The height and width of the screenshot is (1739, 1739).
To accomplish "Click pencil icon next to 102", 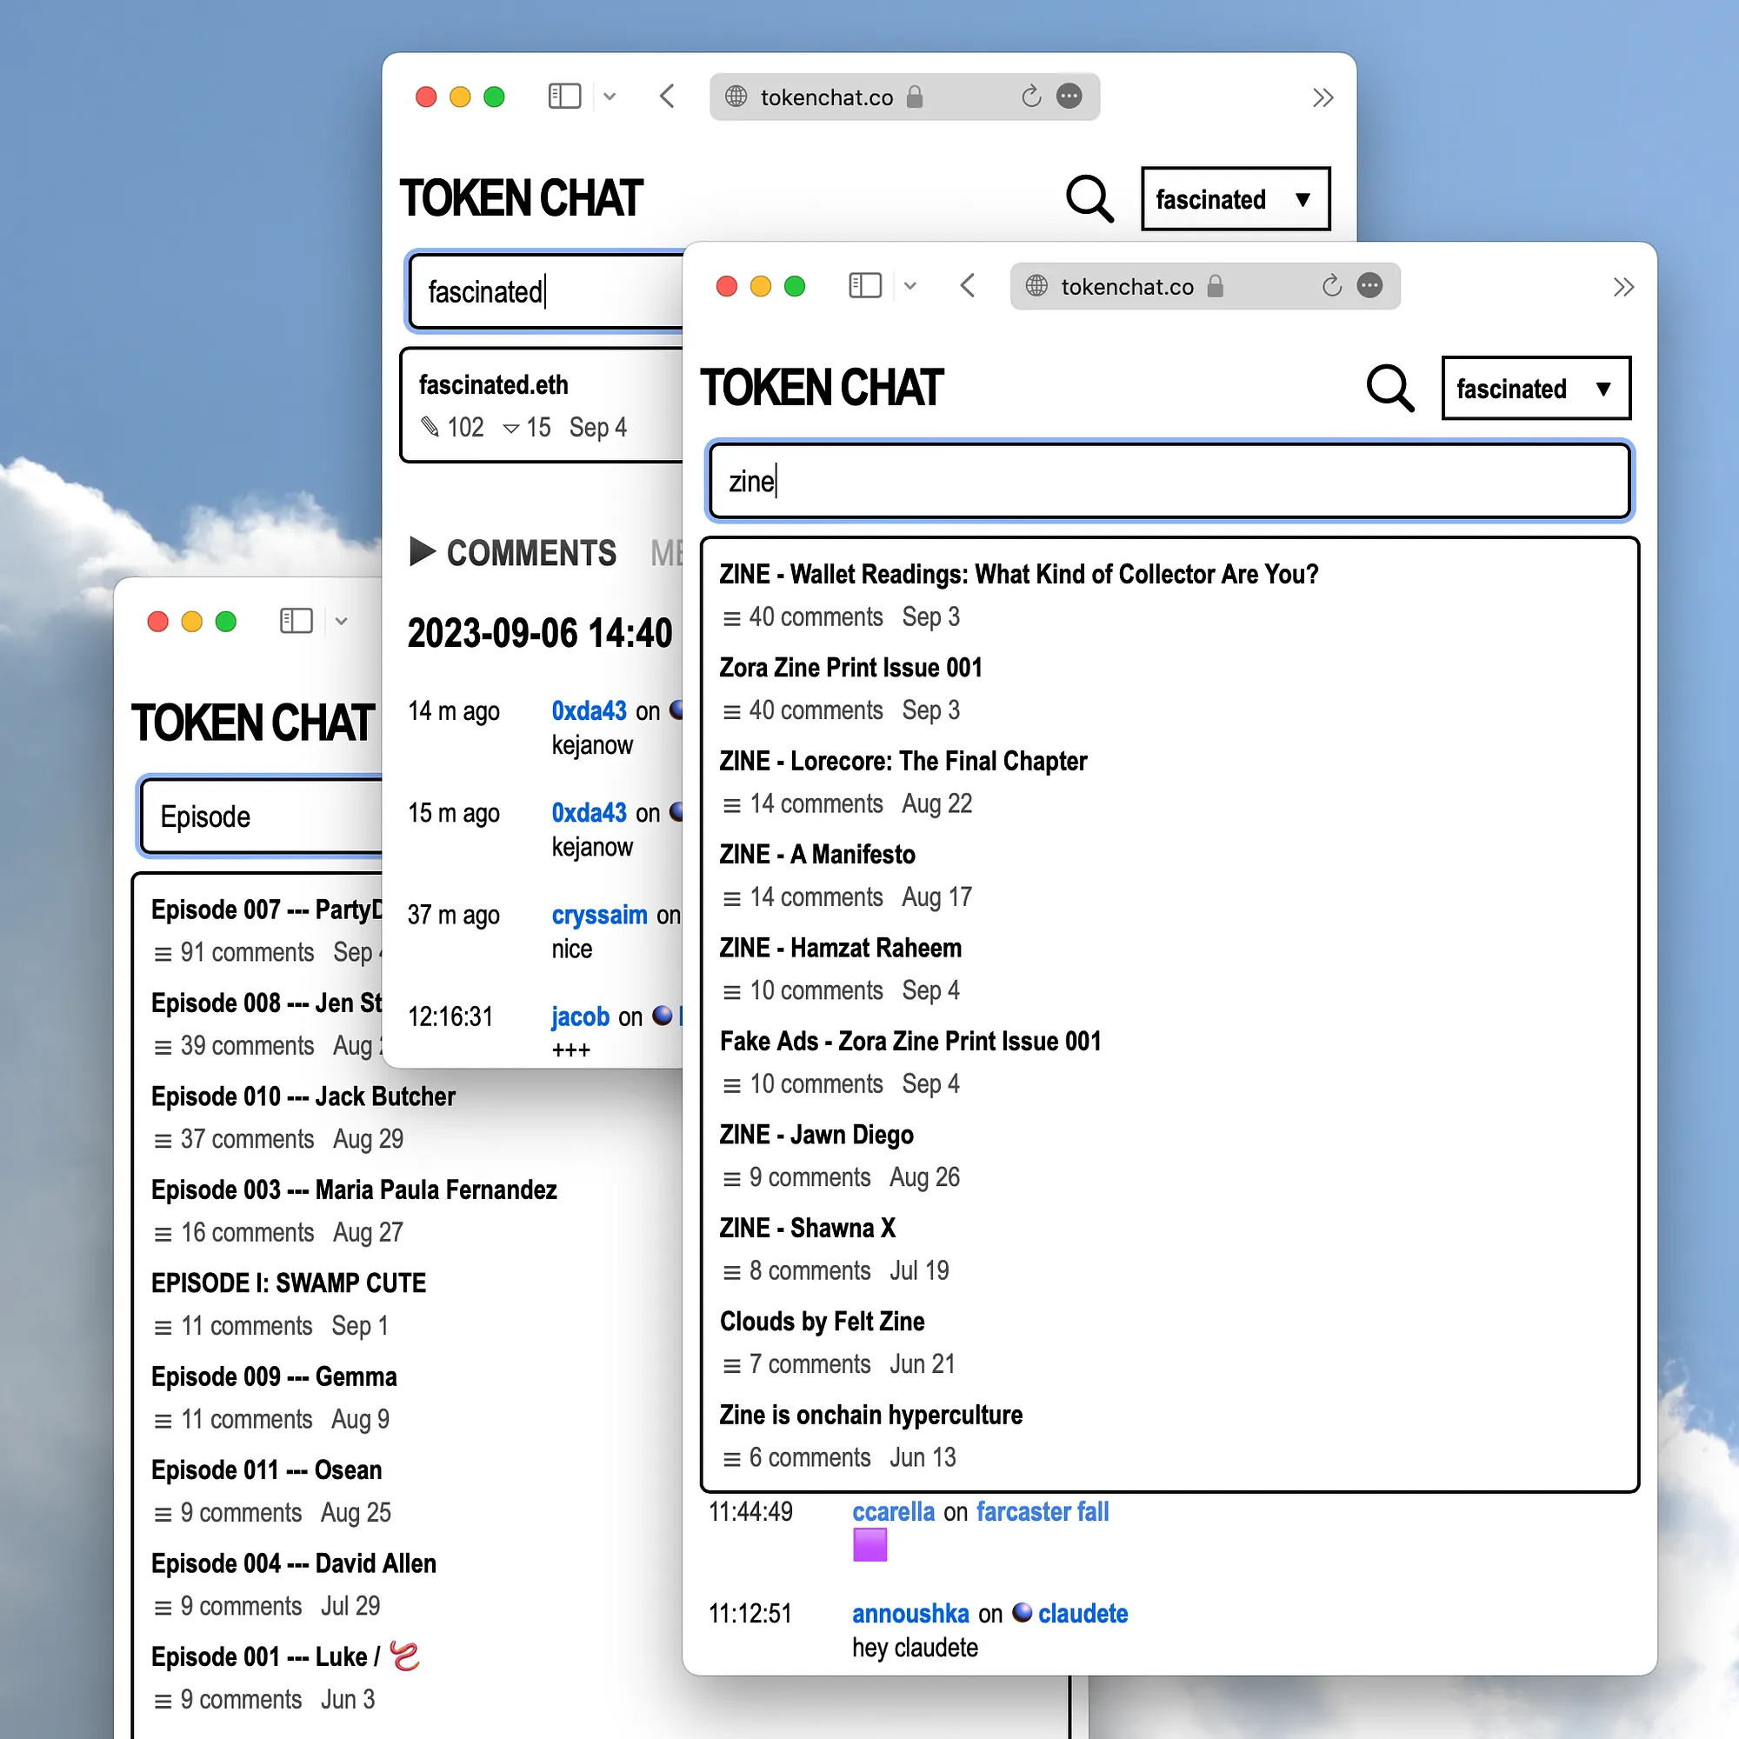I will pyautogui.click(x=430, y=427).
